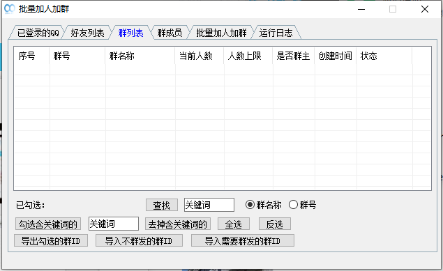View the 运行日志 tab
Viewport: 443px width, 271px height.
pos(276,33)
